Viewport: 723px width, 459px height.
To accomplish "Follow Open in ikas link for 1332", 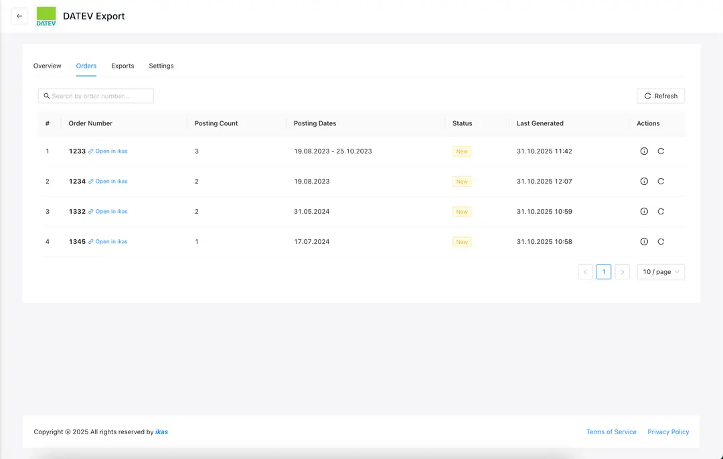I will pyautogui.click(x=111, y=212).
